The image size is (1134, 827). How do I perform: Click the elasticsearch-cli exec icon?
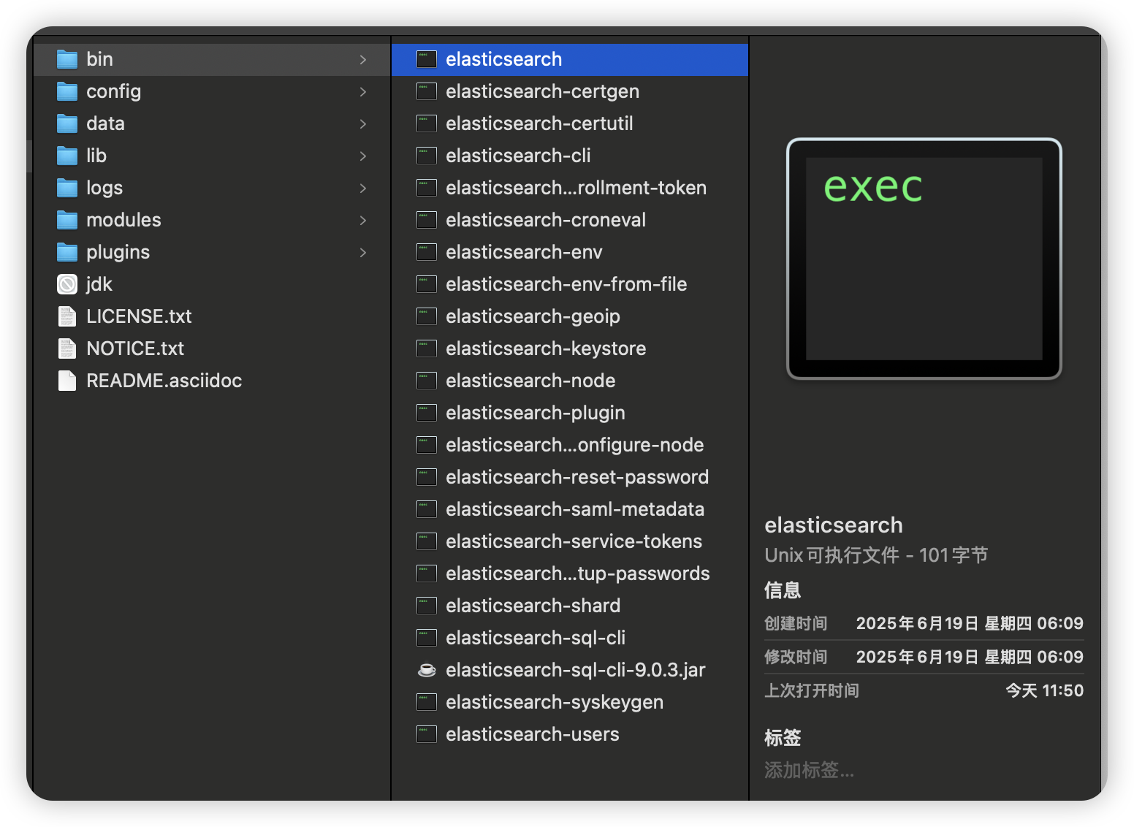(x=427, y=156)
